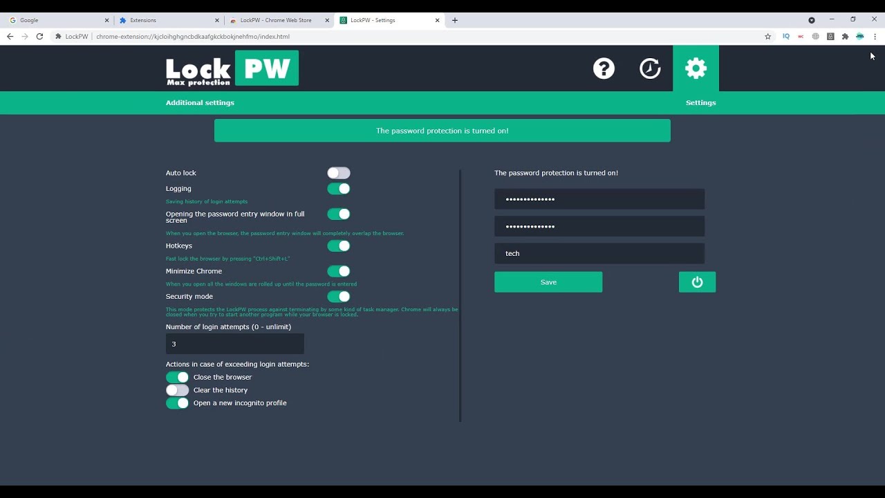
Task: Open the tab search dropdown arrow
Action: pyautogui.click(x=812, y=20)
